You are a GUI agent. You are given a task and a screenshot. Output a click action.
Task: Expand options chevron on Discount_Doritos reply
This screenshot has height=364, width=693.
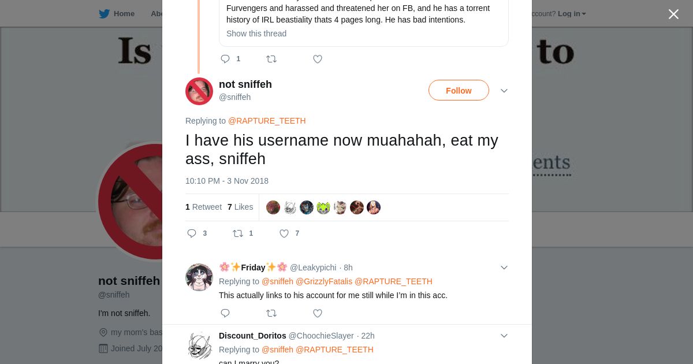pyautogui.click(x=504, y=336)
